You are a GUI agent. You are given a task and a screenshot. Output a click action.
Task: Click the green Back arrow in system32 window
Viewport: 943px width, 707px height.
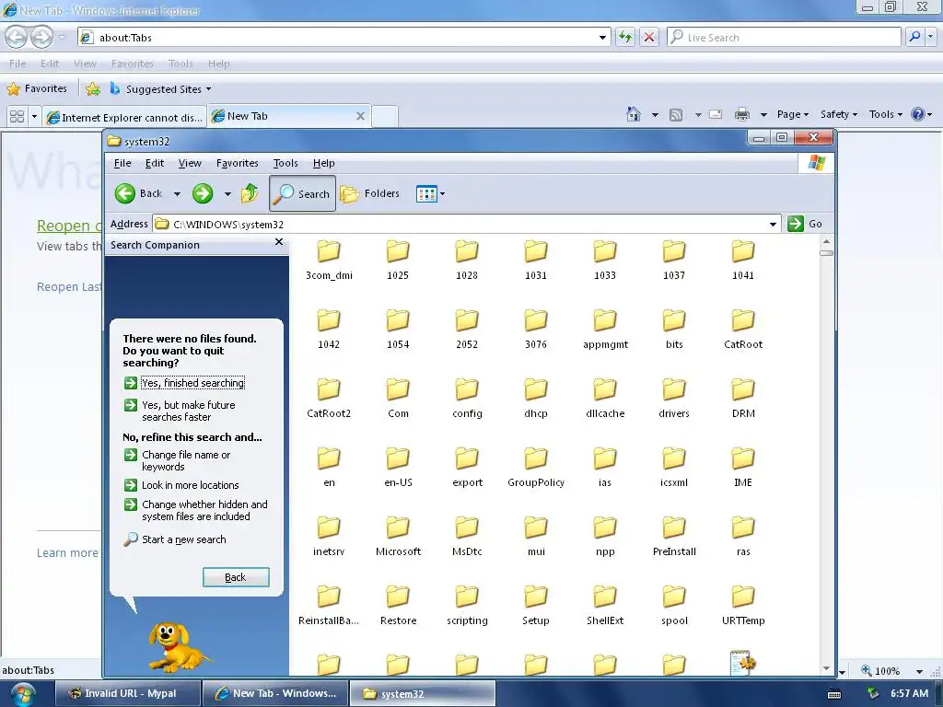(125, 193)
